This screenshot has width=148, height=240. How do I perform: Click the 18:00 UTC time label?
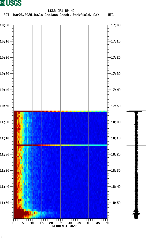click(116, 122)
